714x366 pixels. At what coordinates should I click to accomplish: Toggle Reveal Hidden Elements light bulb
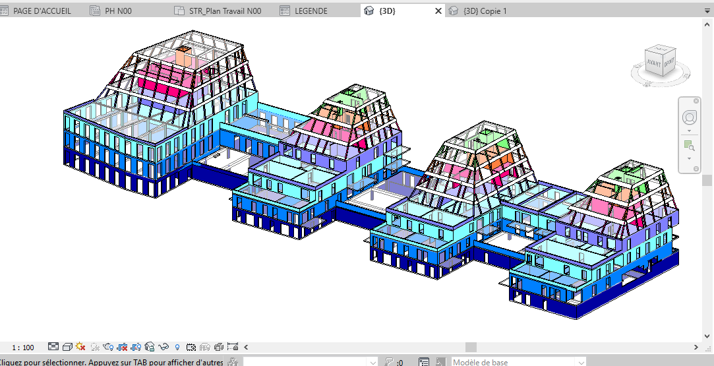click(x=177, y=347)
